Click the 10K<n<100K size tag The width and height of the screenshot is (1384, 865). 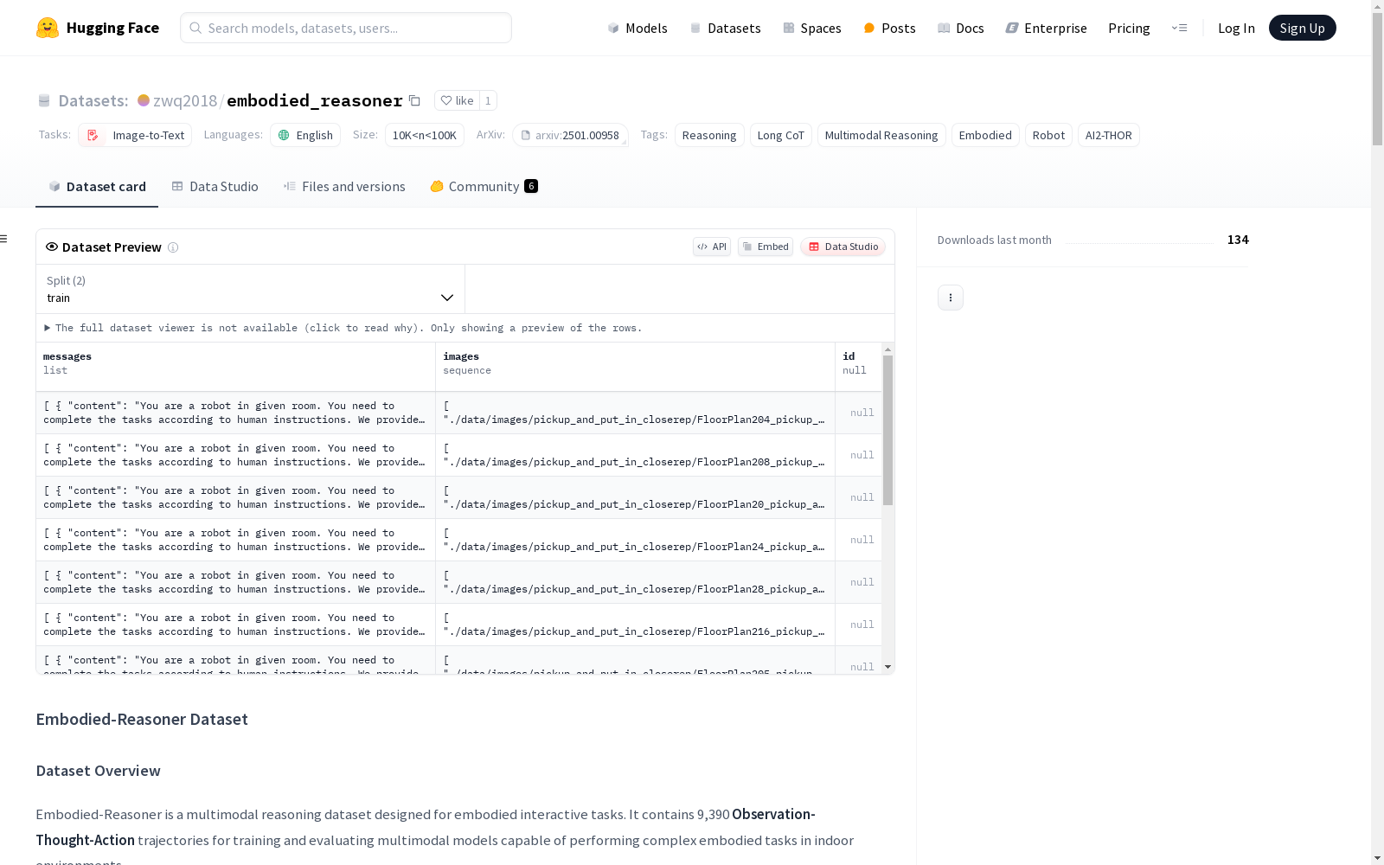tap(425, 135)
